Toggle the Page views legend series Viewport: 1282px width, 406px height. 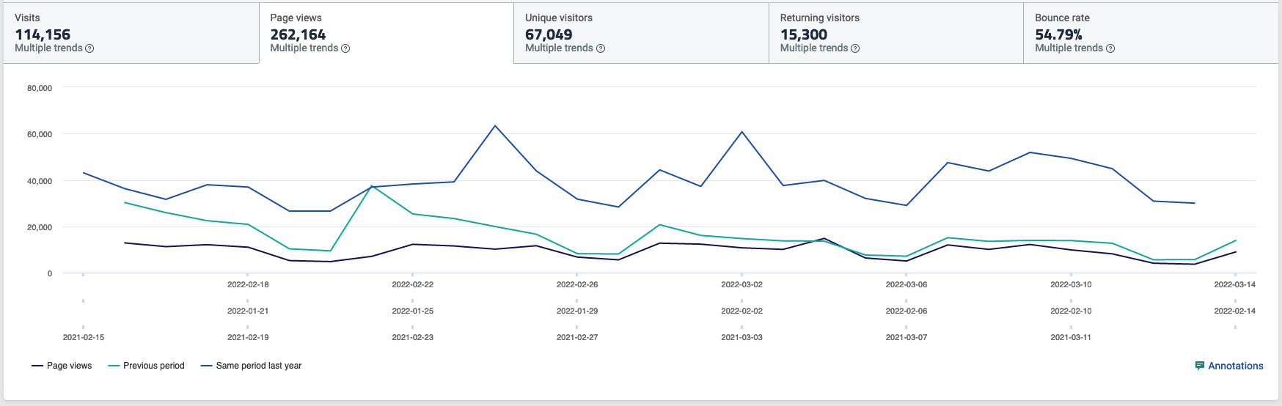[x=62, y=366]
